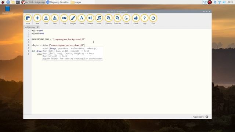Open the Raspberry Pi menu
The height and width of the screenshot is (132, 235).
pyautogui.click(x=3, y=2)
